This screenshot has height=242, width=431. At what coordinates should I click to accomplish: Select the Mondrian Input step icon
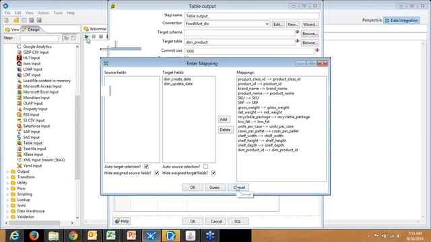tap(19, 97)
